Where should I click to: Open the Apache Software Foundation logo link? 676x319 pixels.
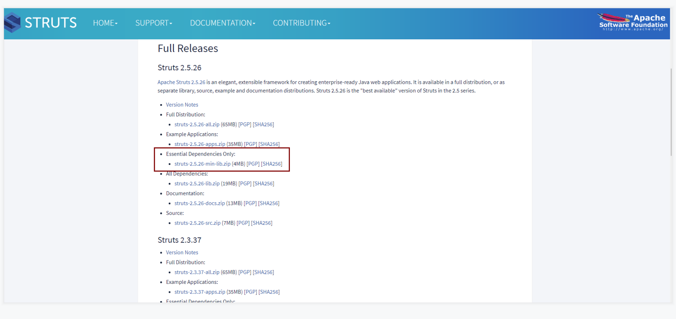click(x=633, y=22)
